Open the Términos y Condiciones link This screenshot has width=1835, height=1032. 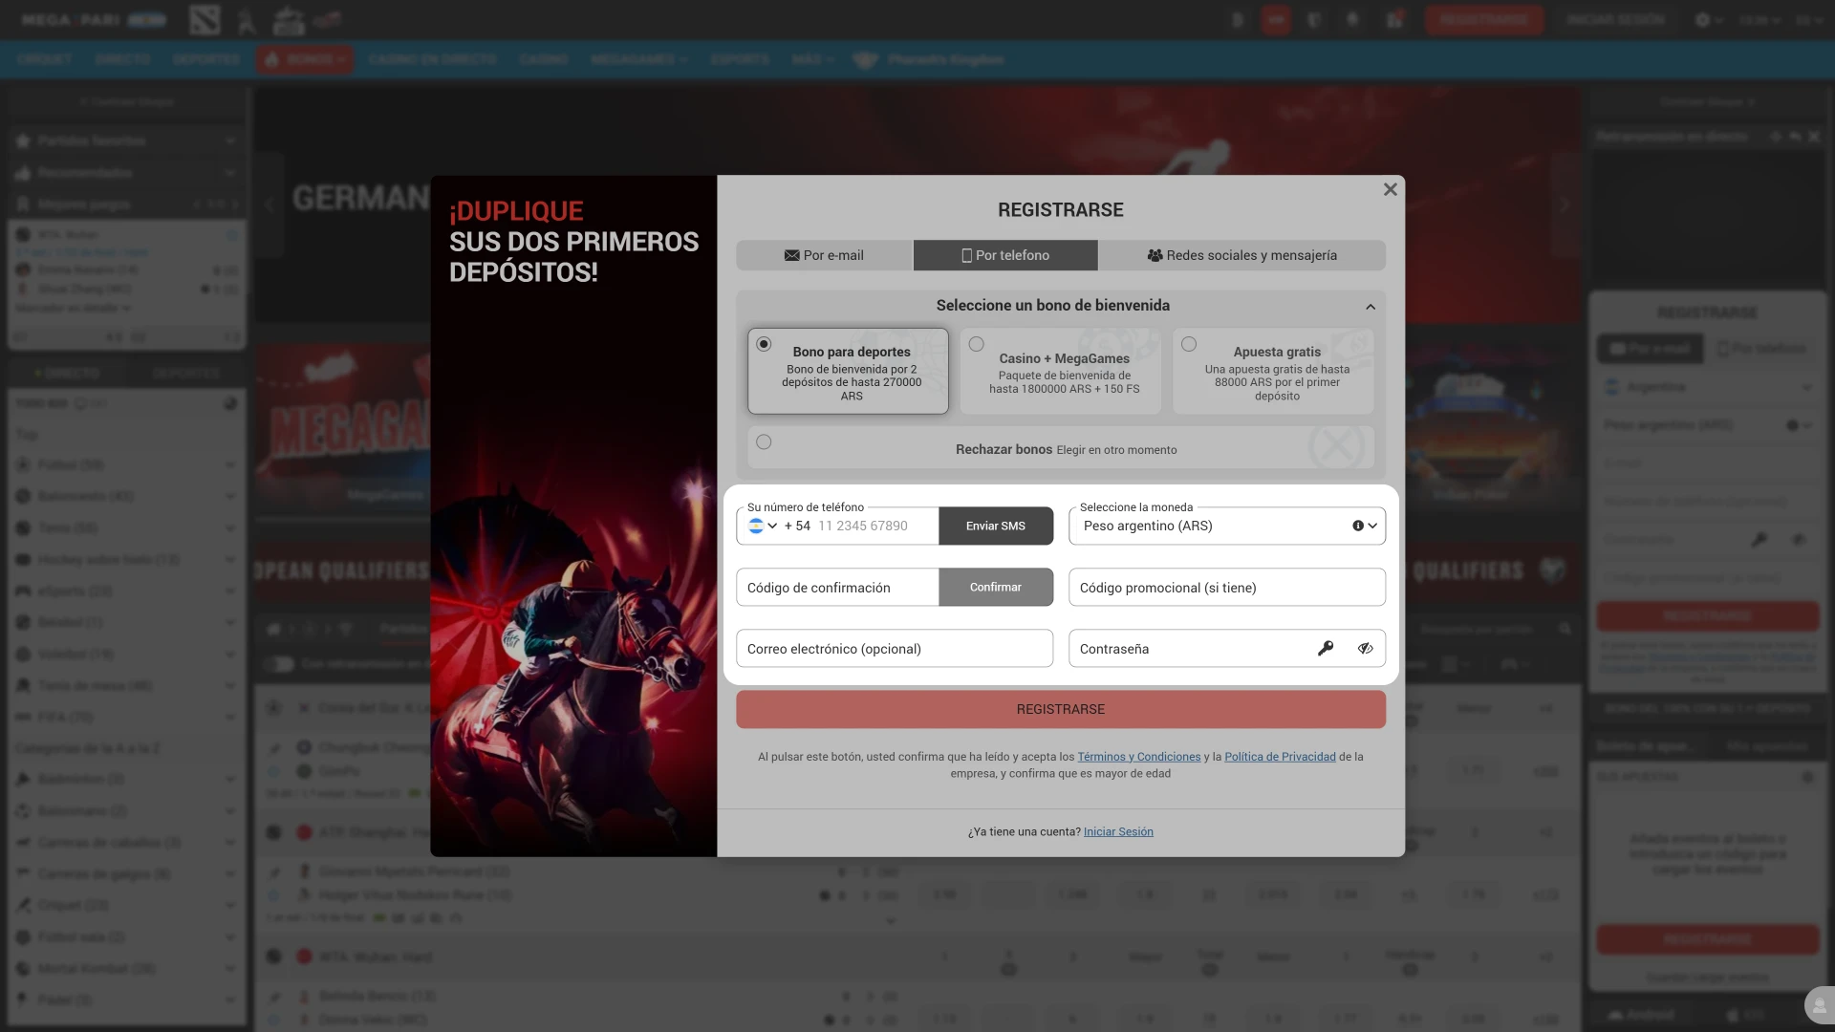click(x=1138, y=757)
